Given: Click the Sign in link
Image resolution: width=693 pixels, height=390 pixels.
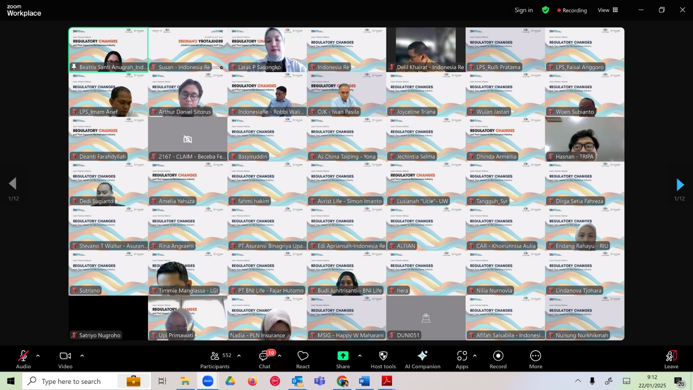Looking at the screenshot, I should click(x=524, y=10).
